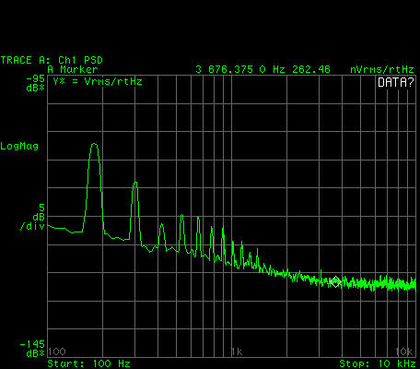The width and height of the screenshot is (420, 369).
Task: Click the '-95 dB*' top scale value
Action: click(35, 83)
